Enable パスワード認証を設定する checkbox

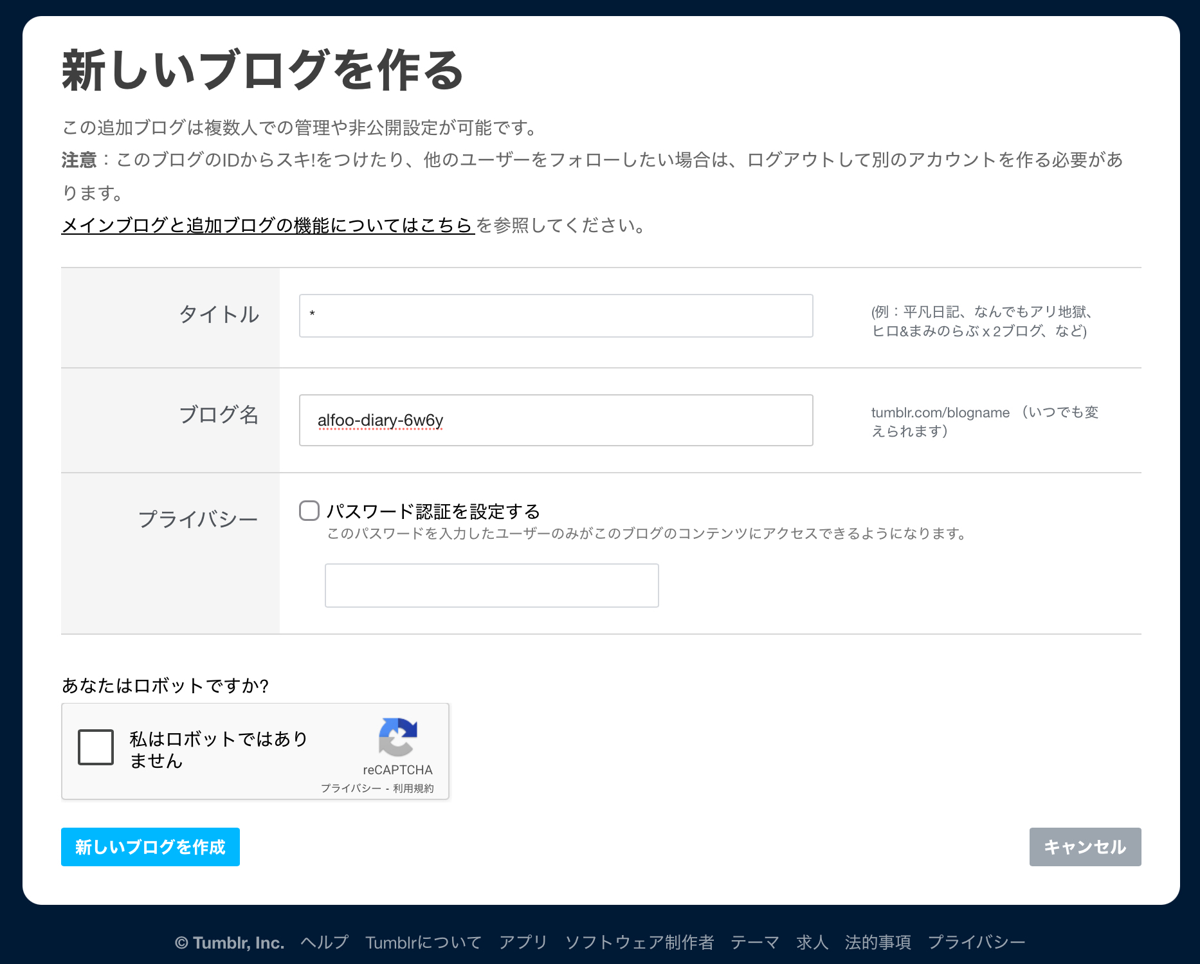coord(309,511)
